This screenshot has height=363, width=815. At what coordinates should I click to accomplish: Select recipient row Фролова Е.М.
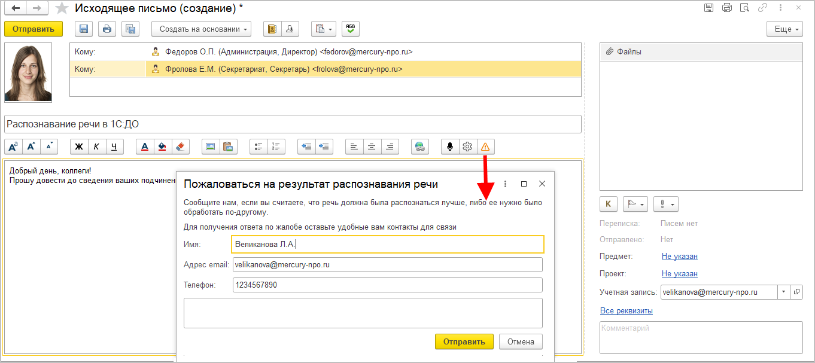click(326, 69)
